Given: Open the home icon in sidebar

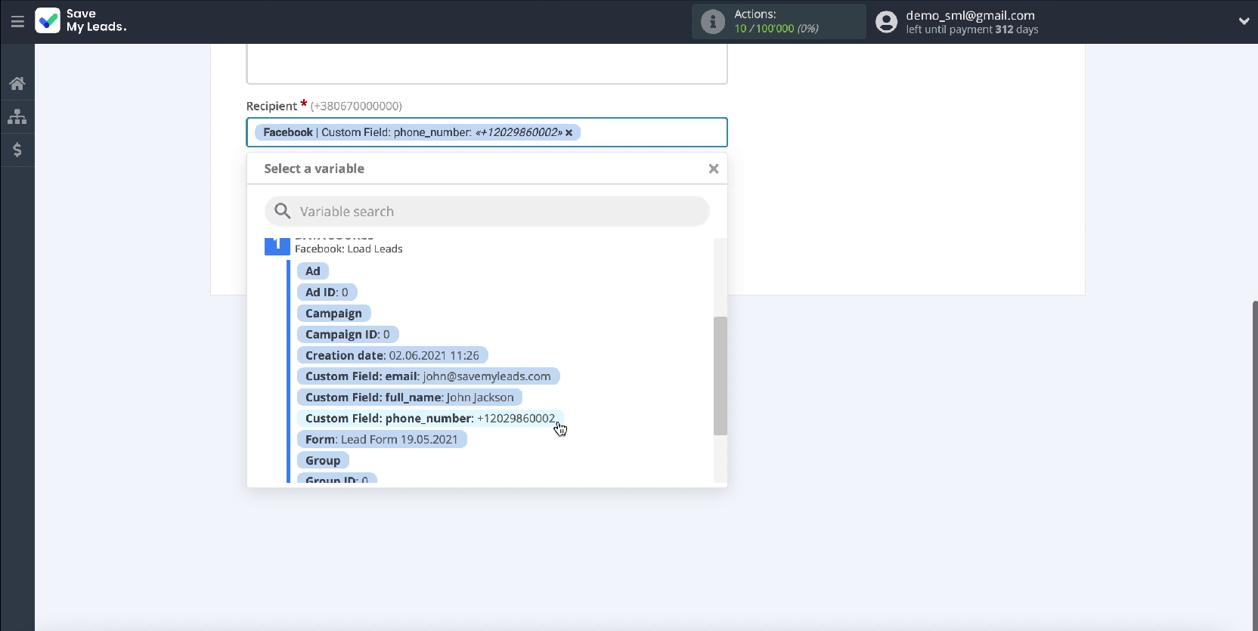Looking at the screenshot, I should (17, 83).
